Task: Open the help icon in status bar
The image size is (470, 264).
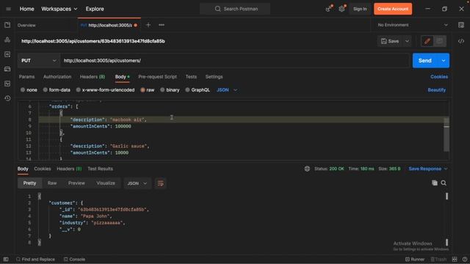Action: tap(464, 259)
